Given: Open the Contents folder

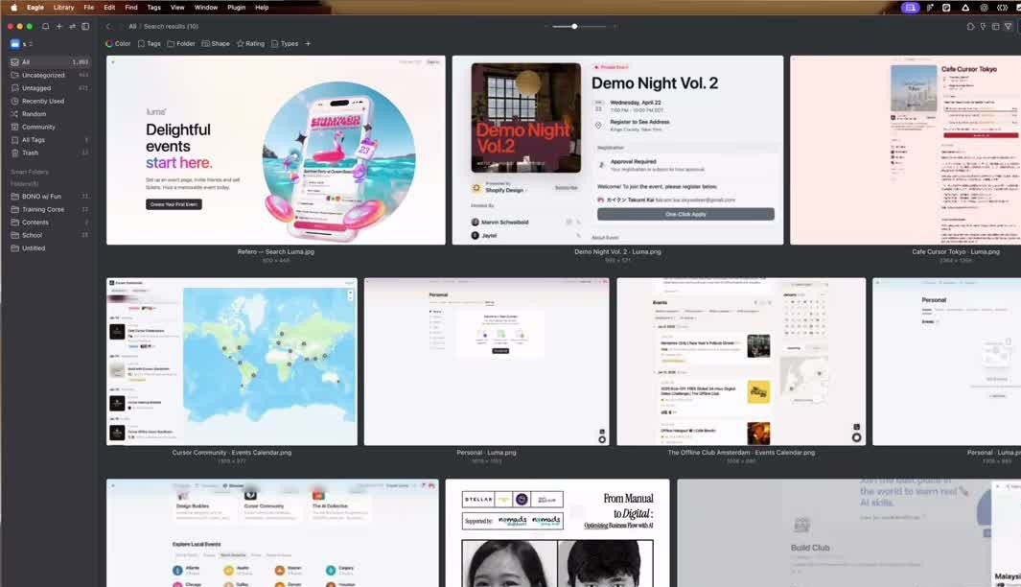Looking at the screenshot, I should (50, 223).
